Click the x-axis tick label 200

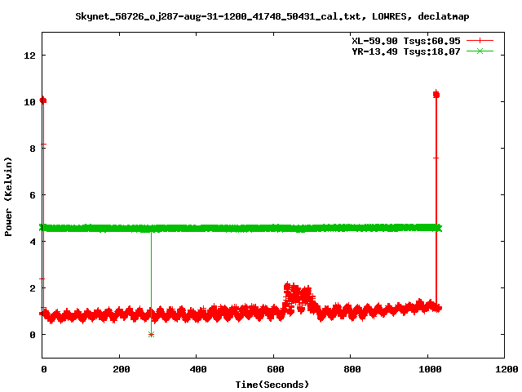(x=122, y=369)
